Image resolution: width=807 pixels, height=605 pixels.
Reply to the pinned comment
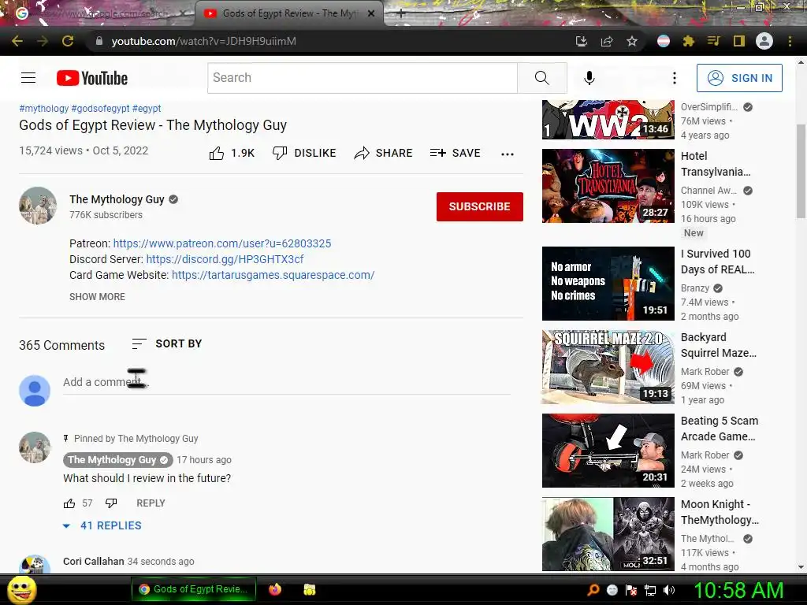pyautogui.click(x=151, y=503)
